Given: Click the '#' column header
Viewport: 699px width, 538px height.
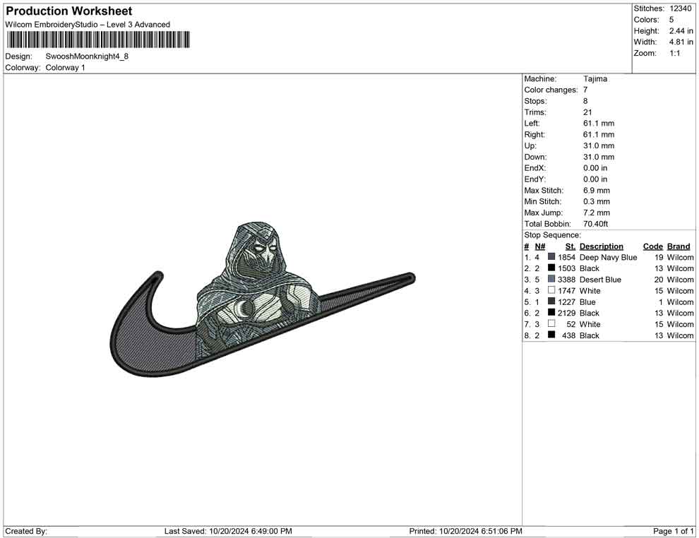Looking at the screenshot, I should click(527, 246).
